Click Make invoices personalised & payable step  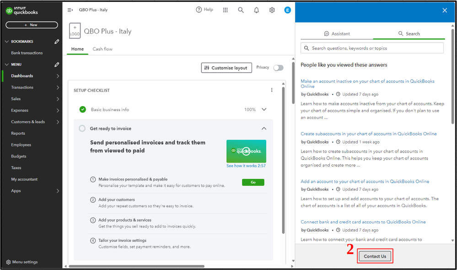(133, 179)
